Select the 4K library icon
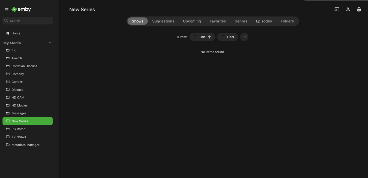The image size is (368, 178). (x=7, y=50)
